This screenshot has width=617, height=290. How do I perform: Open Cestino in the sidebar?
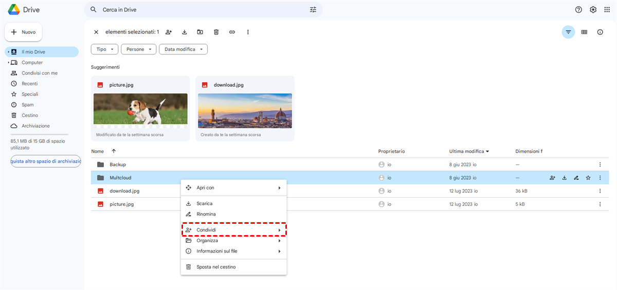point(30,115)
